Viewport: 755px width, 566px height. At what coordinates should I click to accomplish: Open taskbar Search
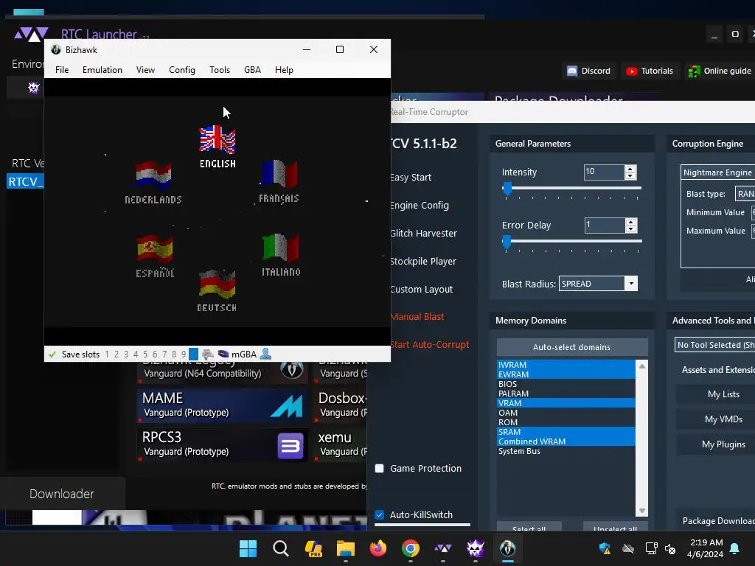coord(281,548)
